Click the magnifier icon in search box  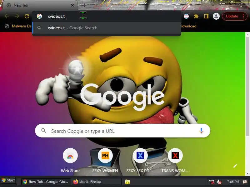point(43,131)
